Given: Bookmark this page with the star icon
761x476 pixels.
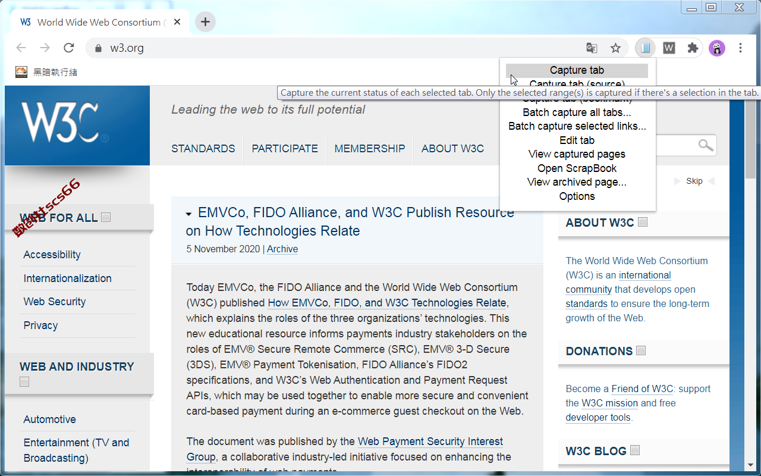Looking at the screenshot, I should pos(615,48).
